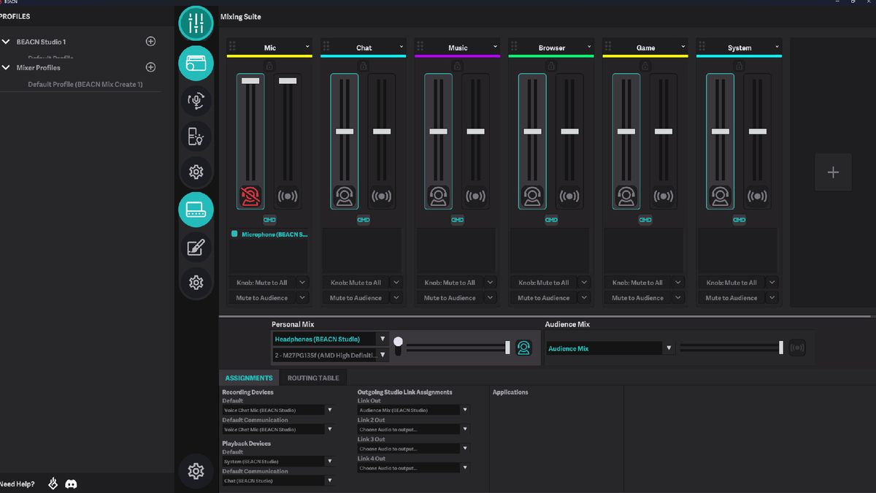Viewport: 876px width, 493px height.
Task: Open the microphone setup sidebar icon
Action: point(196,102)
